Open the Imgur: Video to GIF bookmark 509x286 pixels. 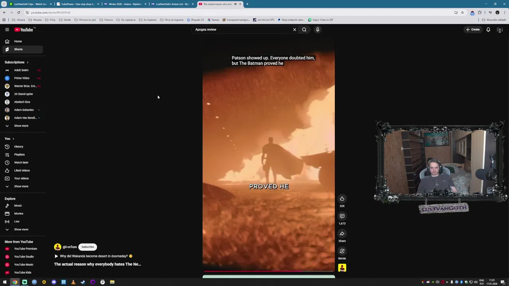pos(321,20)
